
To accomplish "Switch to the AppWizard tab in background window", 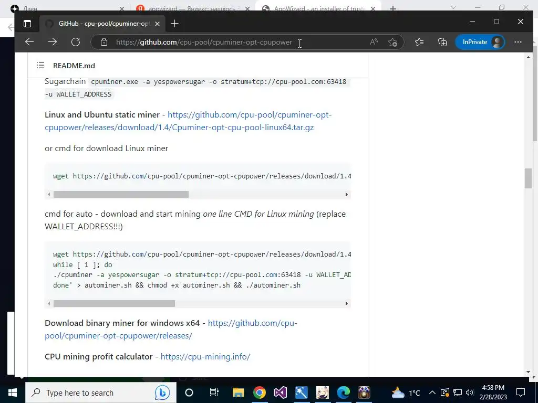I will point(319,8).
